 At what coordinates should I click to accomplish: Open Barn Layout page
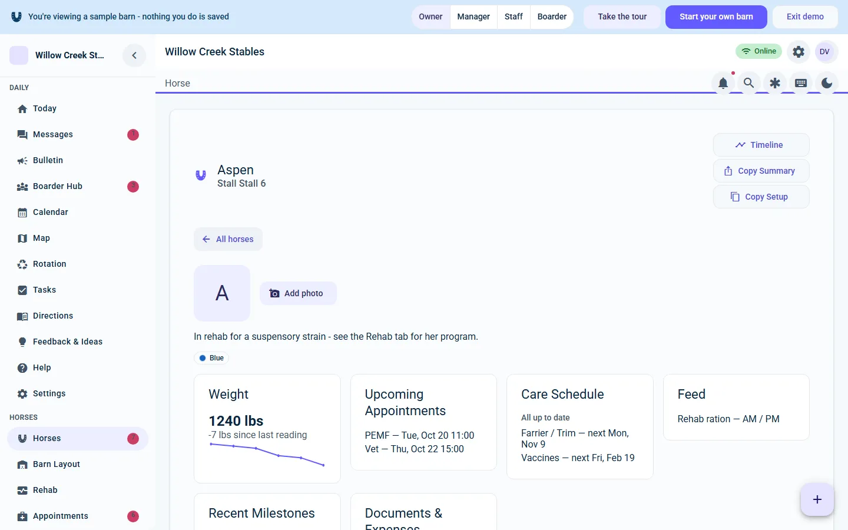pos(78,464)
